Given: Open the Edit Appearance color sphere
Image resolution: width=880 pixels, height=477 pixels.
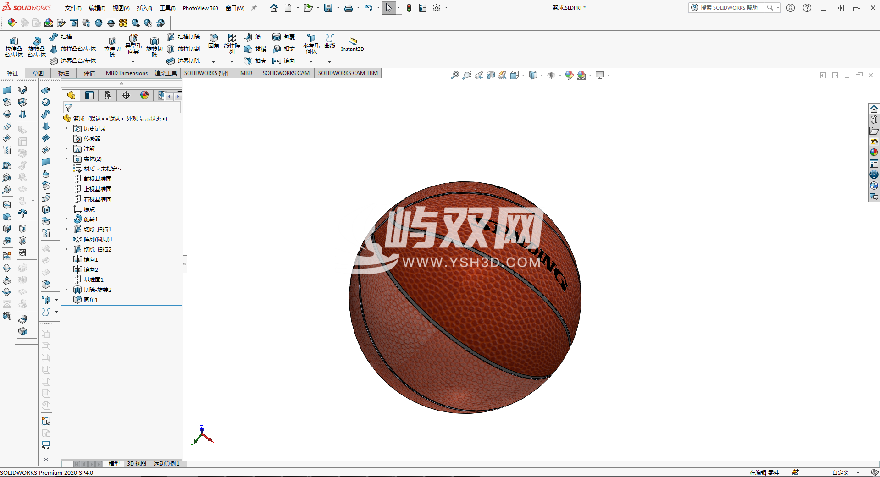Looking at the screenshot, I should tap(570, 75).
